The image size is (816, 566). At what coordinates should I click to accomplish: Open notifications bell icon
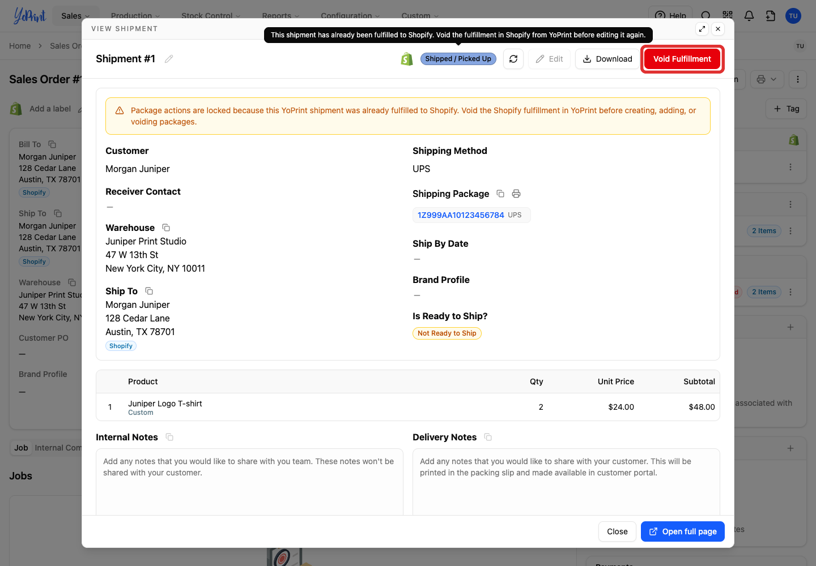[x=749, y=16]
